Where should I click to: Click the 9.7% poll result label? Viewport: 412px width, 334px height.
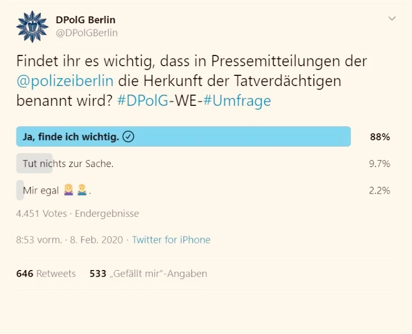tap(380, 164)
